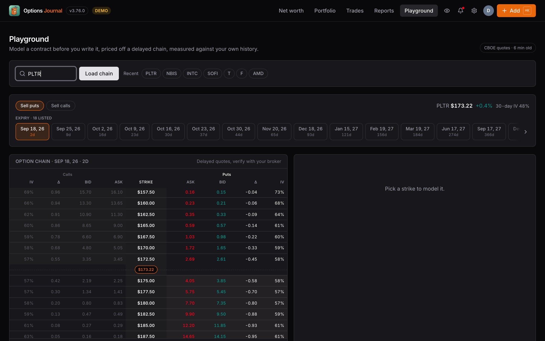Click the orange Add button

pos(516,11)
